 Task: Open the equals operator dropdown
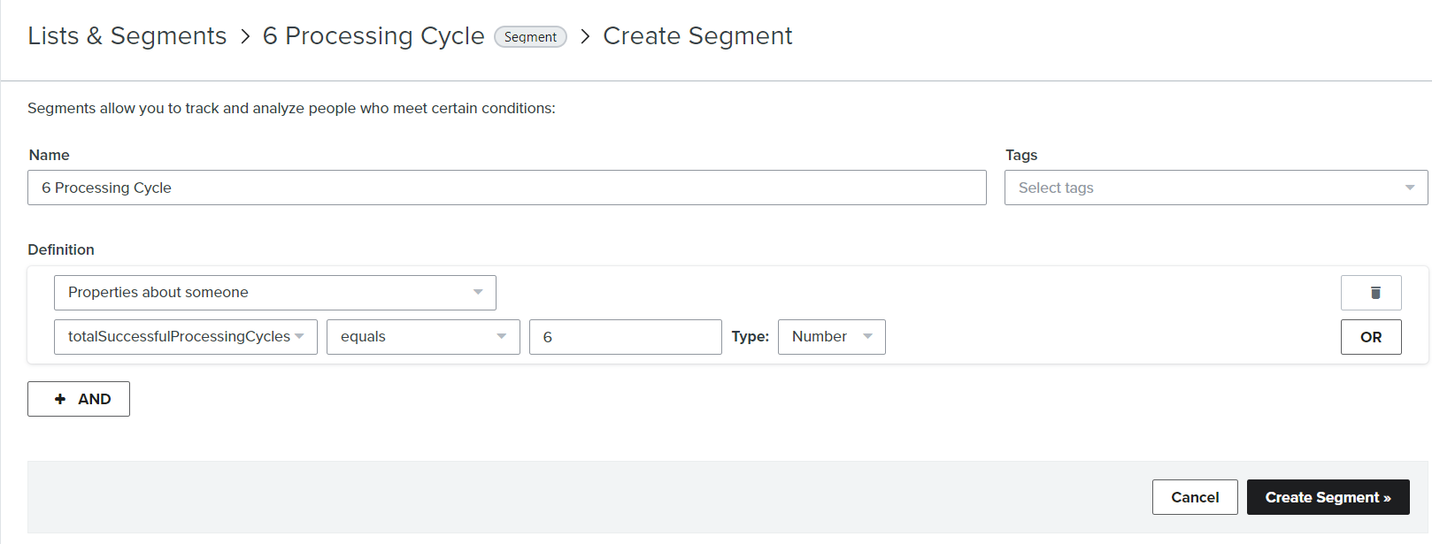point(423,337)
